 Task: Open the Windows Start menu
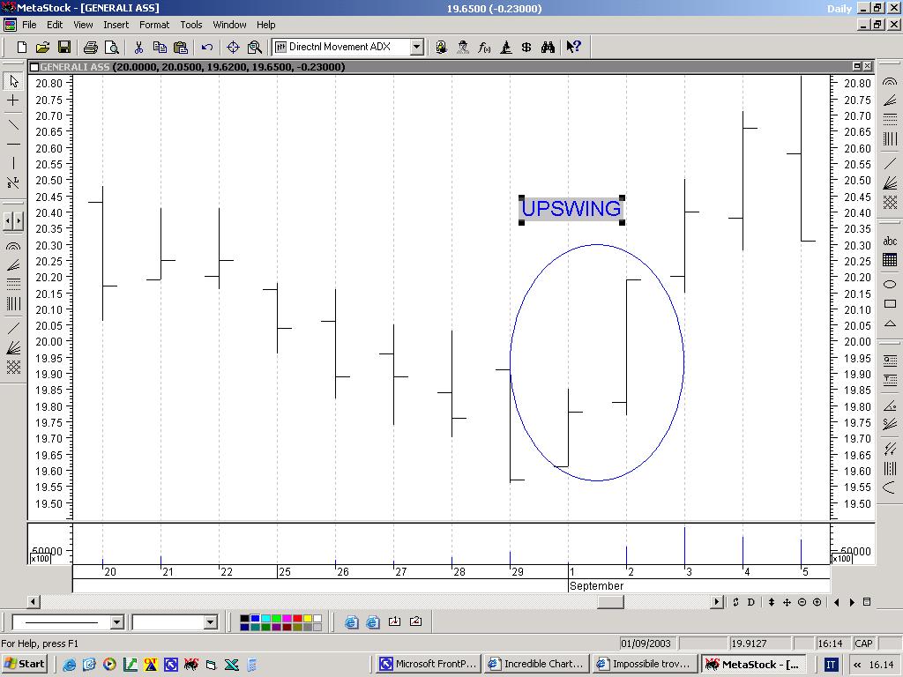click(24, 664)
